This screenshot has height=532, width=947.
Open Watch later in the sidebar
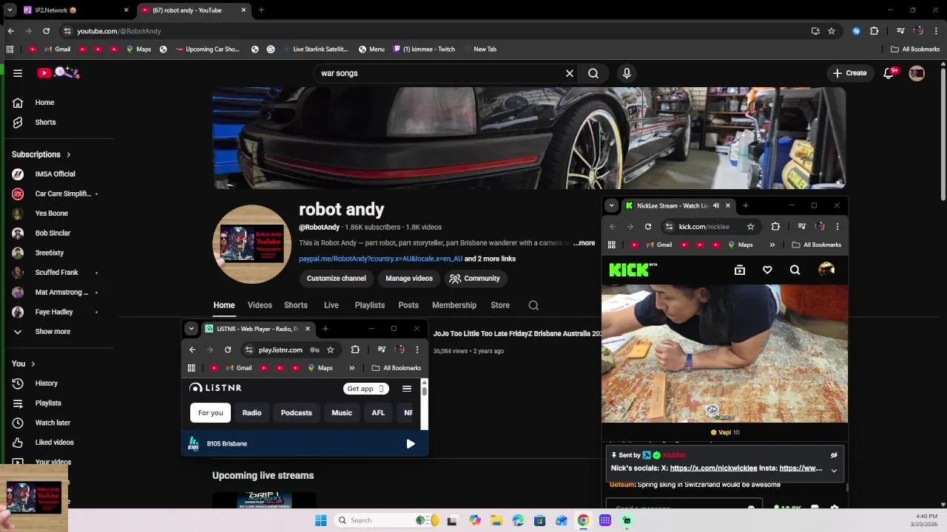[53, 423]
